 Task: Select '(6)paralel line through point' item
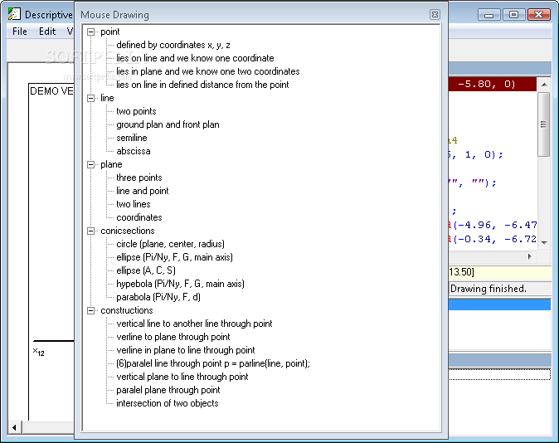[x=213, y=363]
